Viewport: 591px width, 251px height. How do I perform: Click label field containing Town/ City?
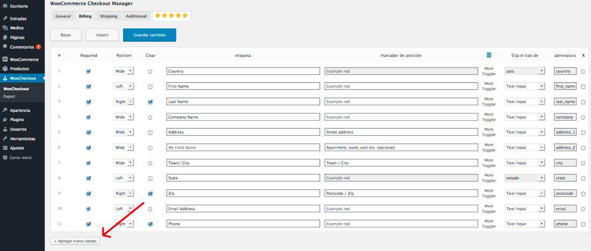point(243,163)
